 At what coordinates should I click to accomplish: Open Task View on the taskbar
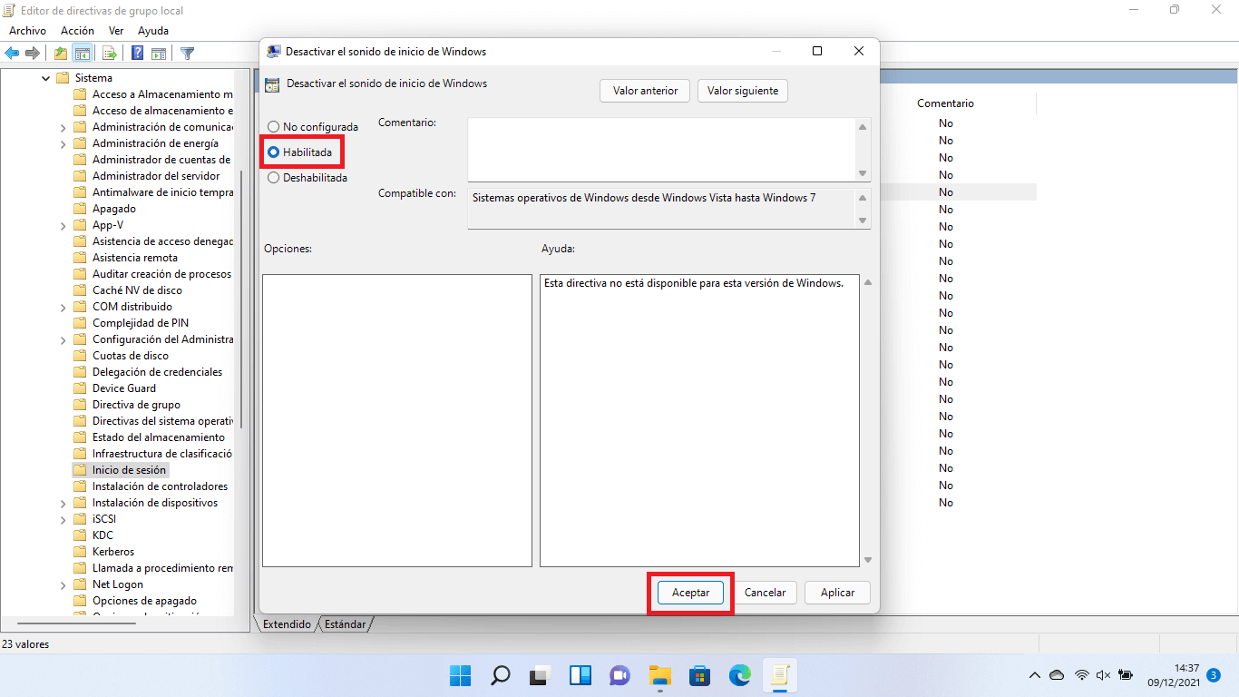[541, 675]
